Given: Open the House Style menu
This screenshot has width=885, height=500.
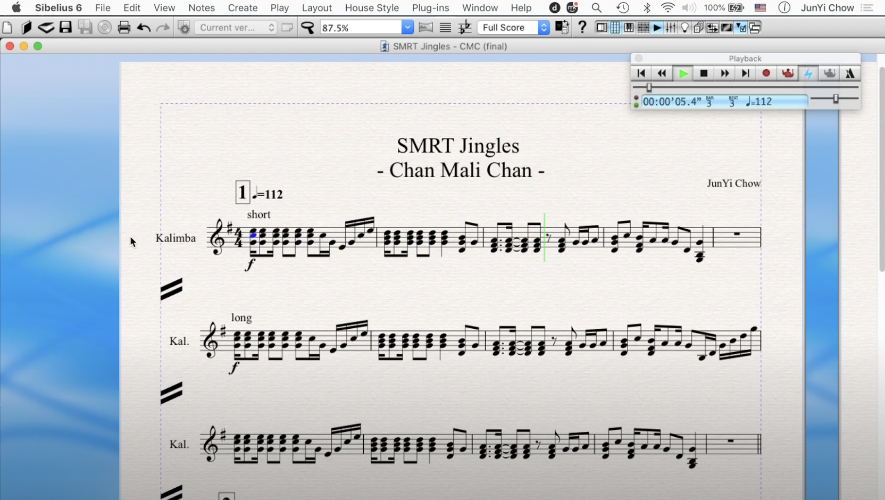Looking at the screenshot, I should pos(372,8).
